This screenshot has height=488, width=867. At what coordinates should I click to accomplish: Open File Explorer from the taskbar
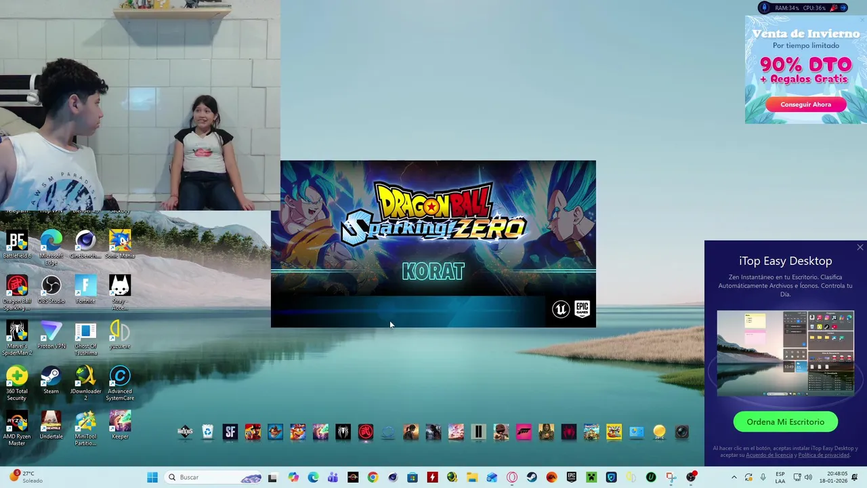(x=472, y=477)
